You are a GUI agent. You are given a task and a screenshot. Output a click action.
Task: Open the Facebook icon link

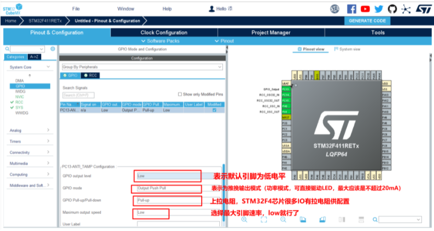[x=351, y=9]
